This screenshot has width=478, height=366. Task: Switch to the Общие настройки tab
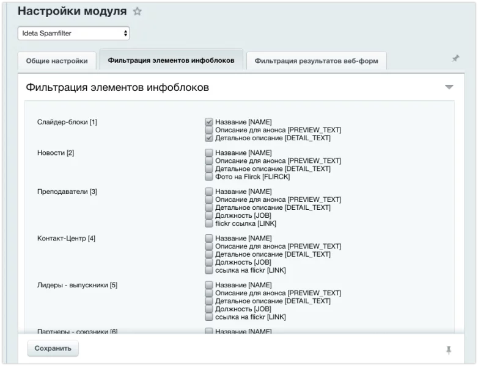click(57, 61)
